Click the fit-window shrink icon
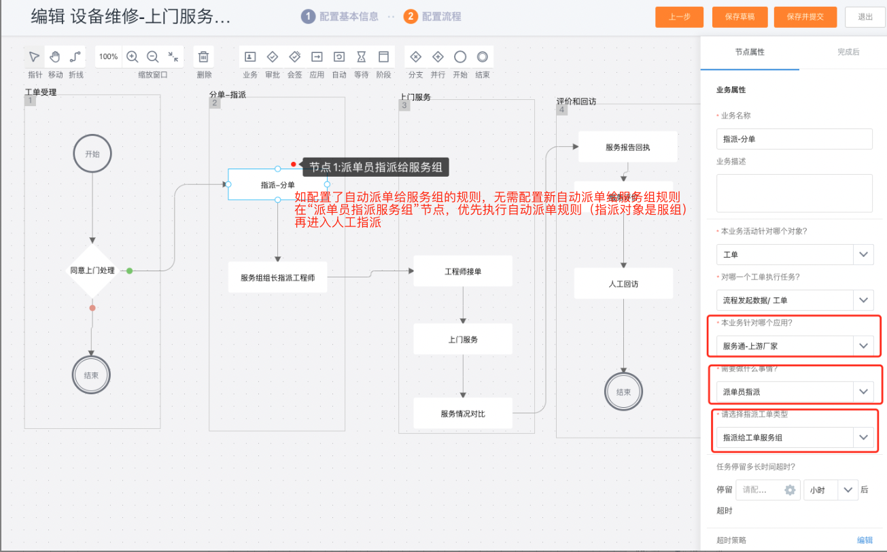Viewport: 887px width, 552px height. pyautogui.click(x=173, y=57)
